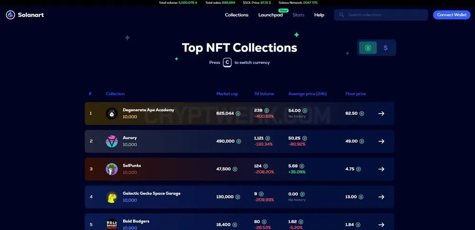Viewport: 475px width, 230px height.
Task: Click arrow icon in SolPunks row
Action: [381, 169]
